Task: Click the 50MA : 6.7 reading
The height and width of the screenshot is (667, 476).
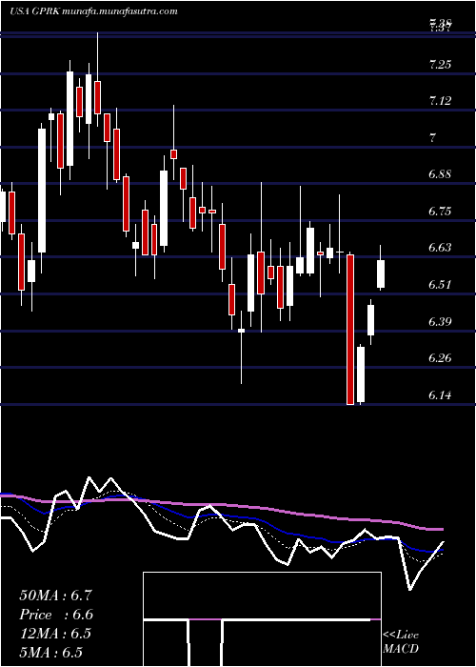Action: (55, 596)
